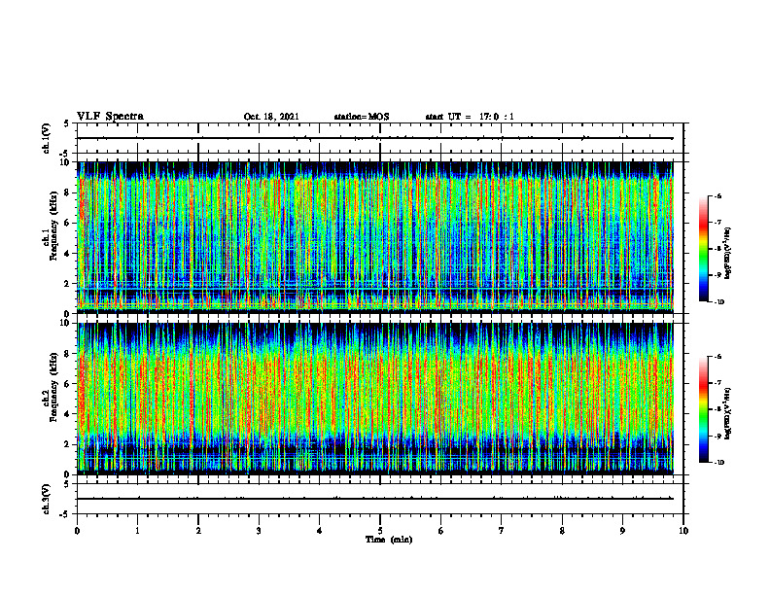Click the "2" time axis tick label
Viewport: 770px width, 595px height.
(x=198, y=531)
